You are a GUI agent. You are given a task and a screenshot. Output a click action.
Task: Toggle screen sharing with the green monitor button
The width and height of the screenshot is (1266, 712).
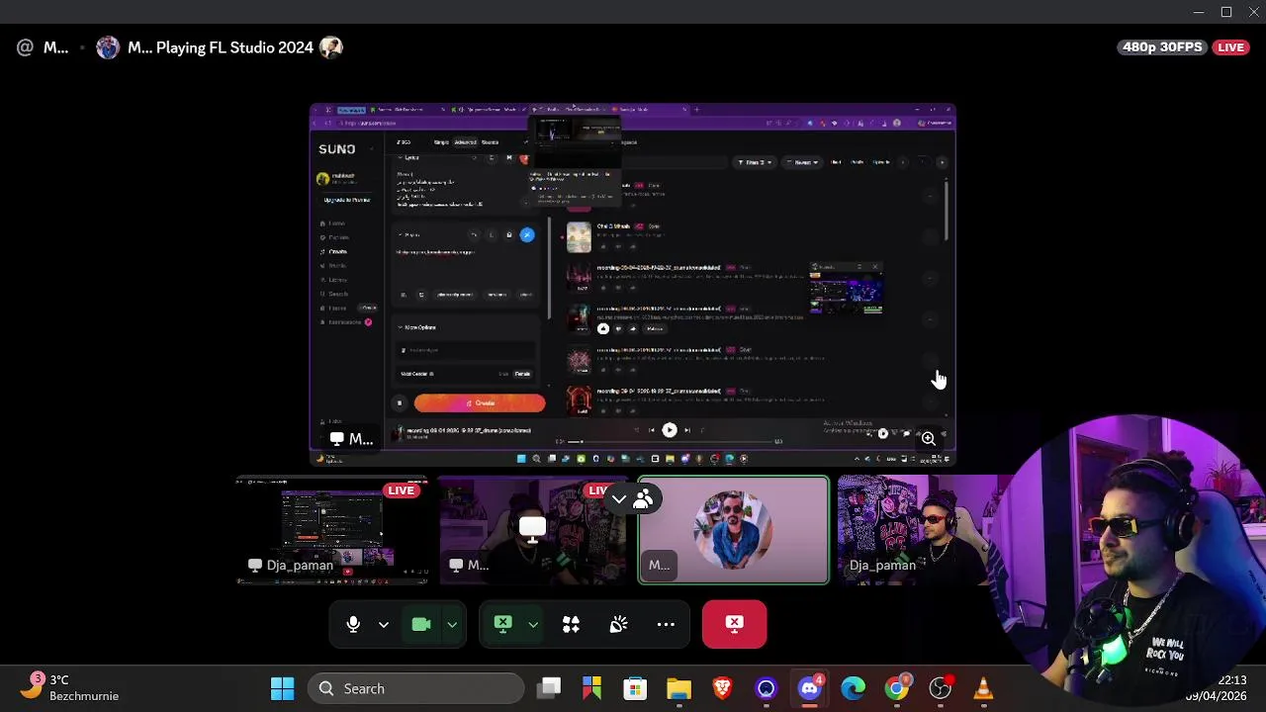(x=502, y=624)
